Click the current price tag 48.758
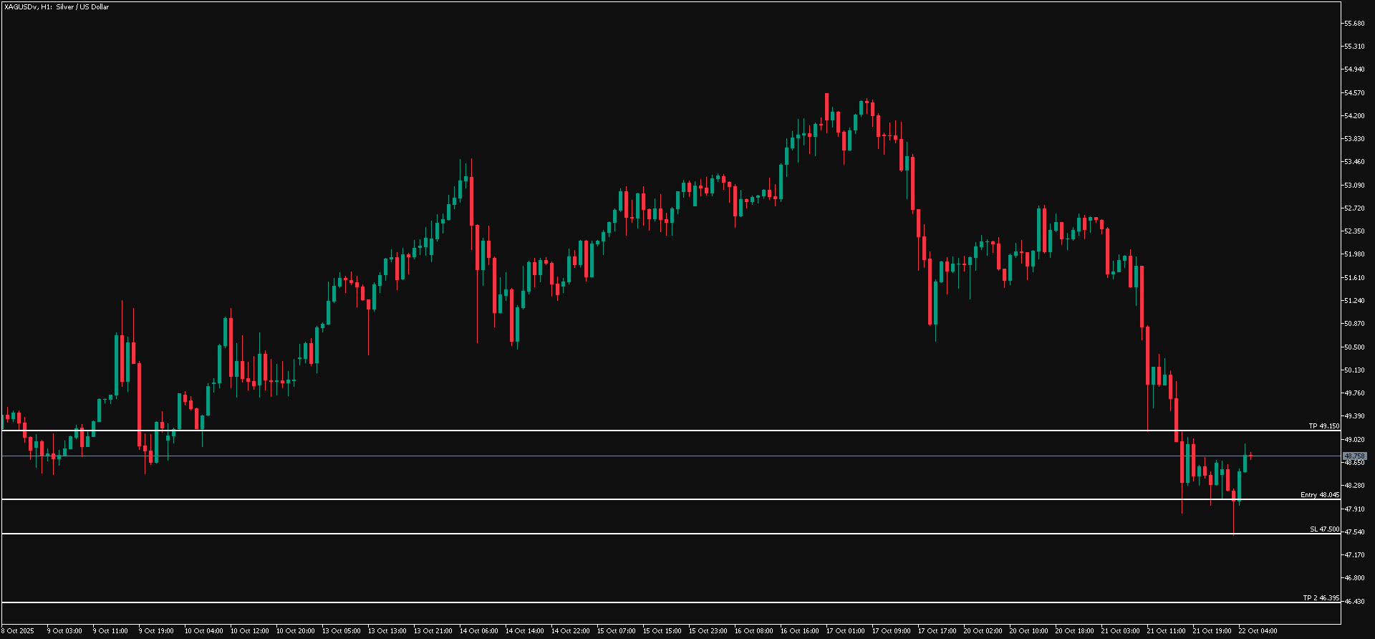1375x639 pixels. 1354,456
